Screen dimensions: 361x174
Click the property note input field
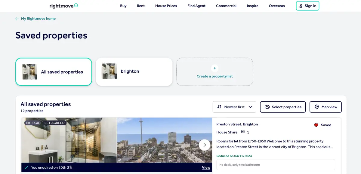276,165
